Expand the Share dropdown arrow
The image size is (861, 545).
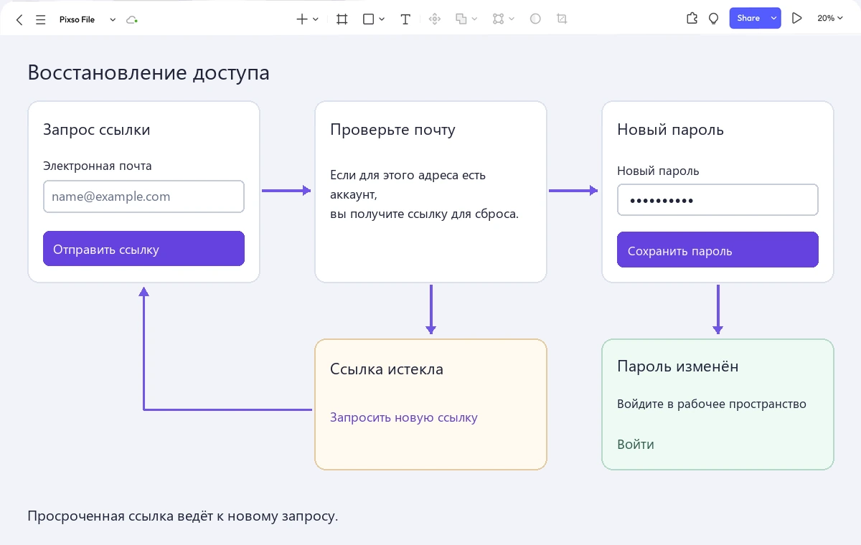pyautogui.click(x=773, y=19)
